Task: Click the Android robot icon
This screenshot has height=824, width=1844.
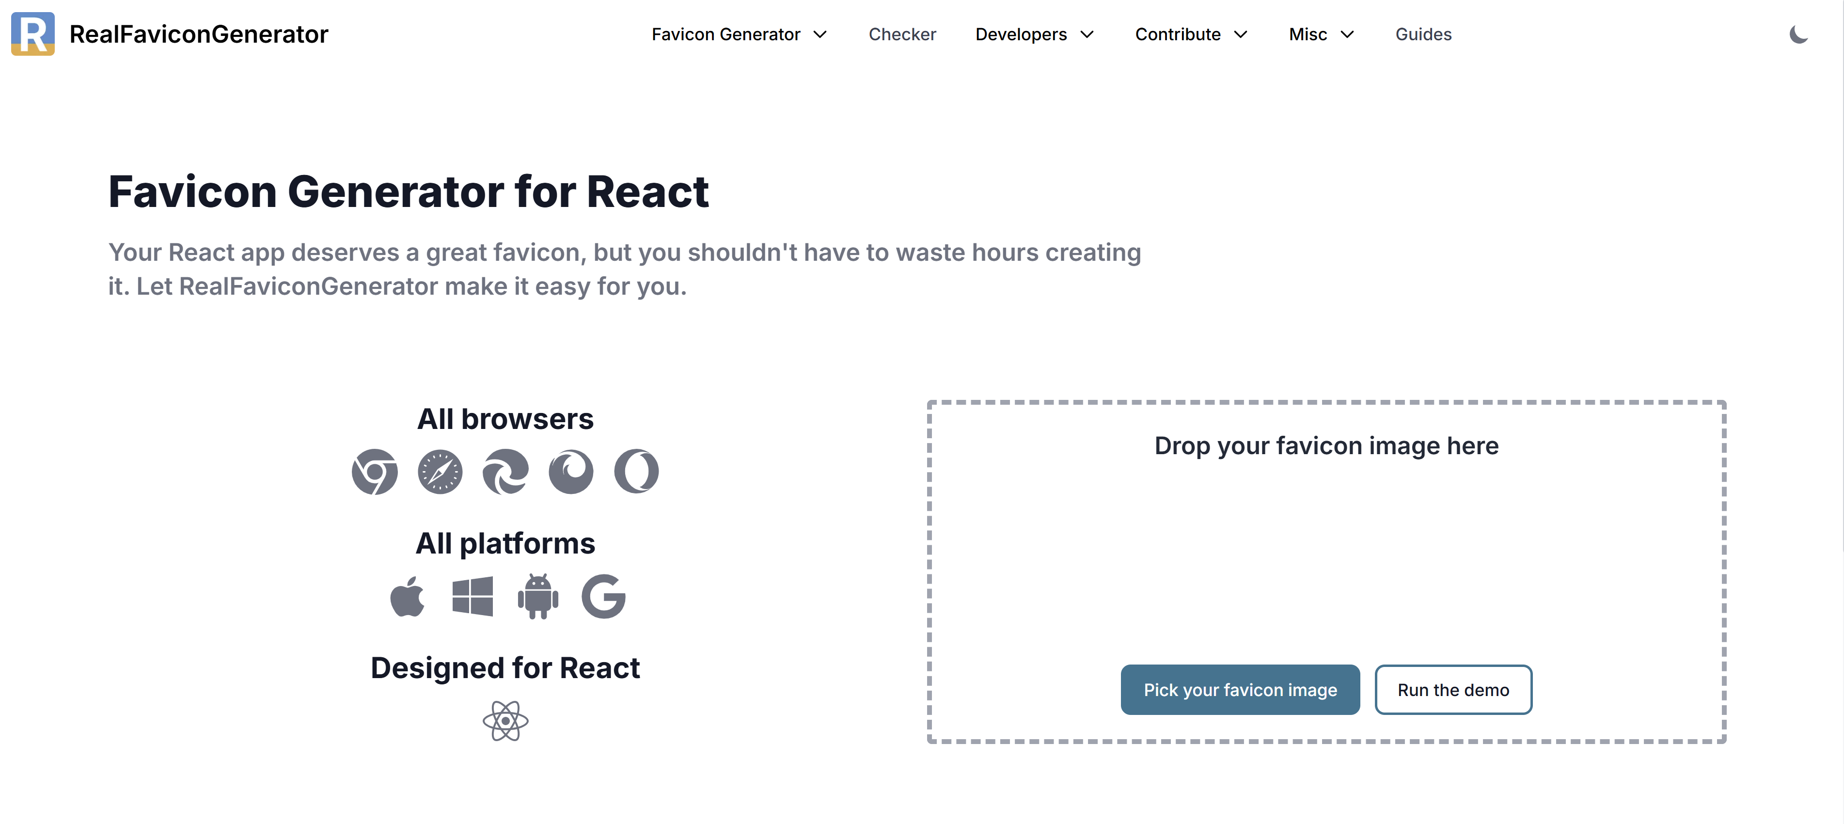Action: tap(538, 596)
